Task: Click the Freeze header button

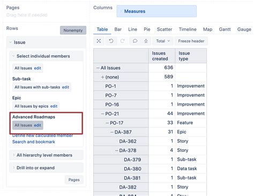Action: 191,41
